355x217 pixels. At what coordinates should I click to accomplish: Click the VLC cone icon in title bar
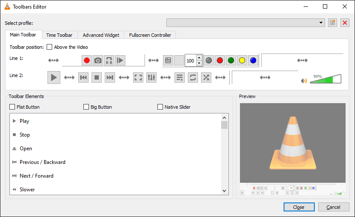(7, 6)
